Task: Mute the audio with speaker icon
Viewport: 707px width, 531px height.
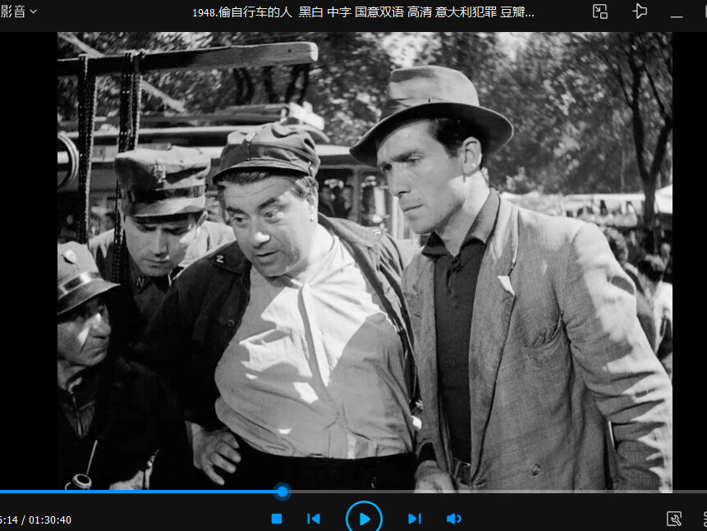Action: [x=453, y=519]
